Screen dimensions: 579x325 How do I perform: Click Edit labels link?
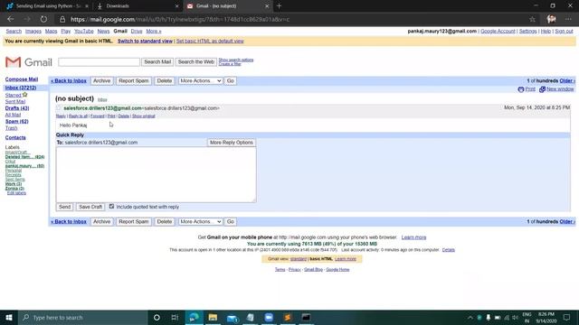pos(16,192)
